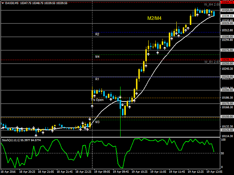The image size is (234, 175).
Task: Click the 19 Apr 12:25 time label
Action: [196, 172]
